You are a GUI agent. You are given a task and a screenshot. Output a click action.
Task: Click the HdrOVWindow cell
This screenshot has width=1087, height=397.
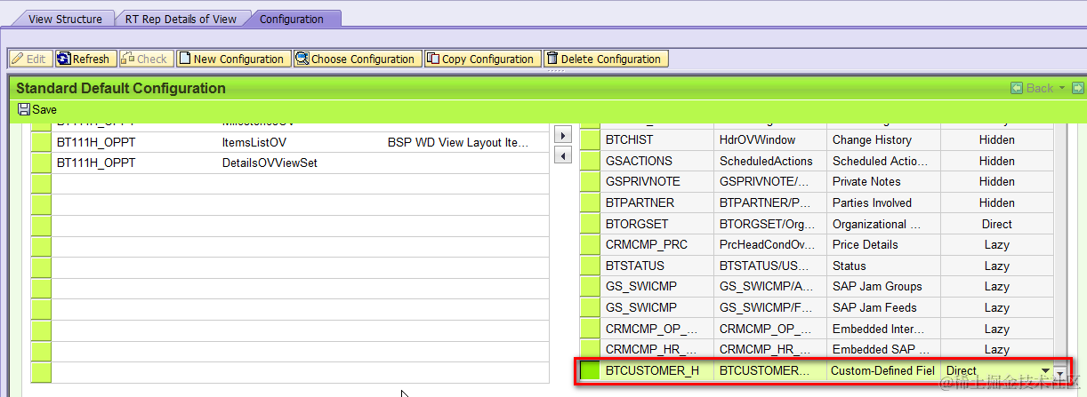[x=770, y=139]
